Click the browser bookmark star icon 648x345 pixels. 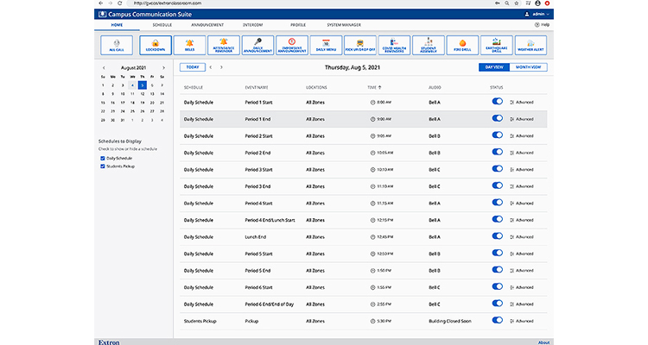[x=517, y=3]
